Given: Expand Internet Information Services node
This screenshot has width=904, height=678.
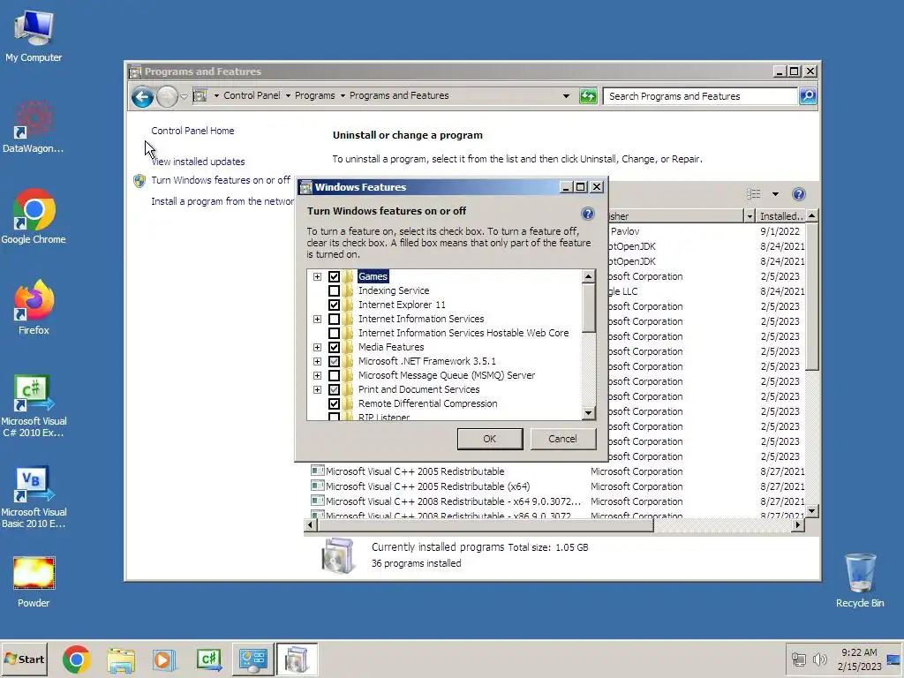Looking at the screenshot, I should (x=317, y=319).
